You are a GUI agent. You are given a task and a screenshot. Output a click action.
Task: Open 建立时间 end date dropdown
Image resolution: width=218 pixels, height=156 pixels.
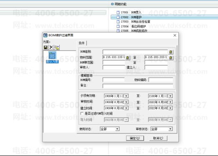click(170, 108)
